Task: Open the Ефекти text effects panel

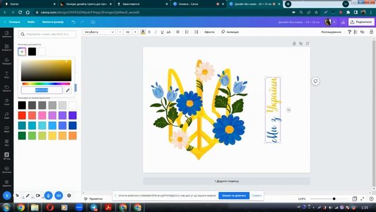Action: tap(209, 32)
